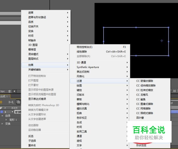Open the 变换 submenu in context menu

point(46,31)
